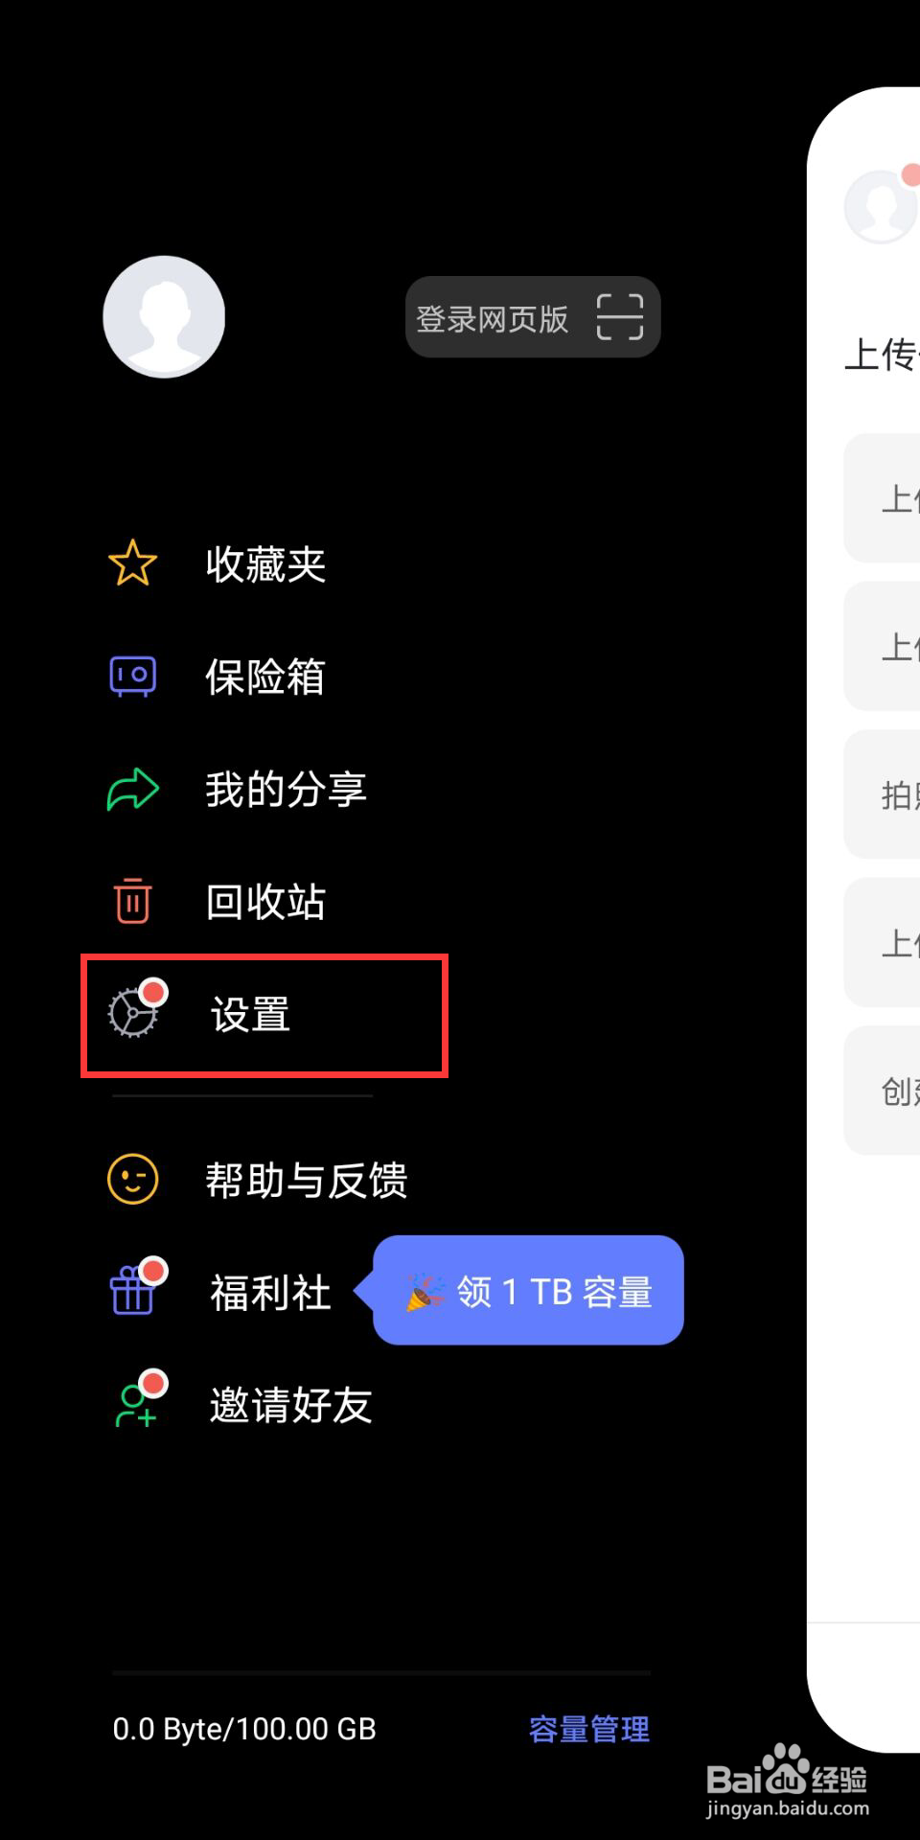Screen dimensions: 920x1840
Task: Select 回收站 menu entry
Action: click(265, 901)
